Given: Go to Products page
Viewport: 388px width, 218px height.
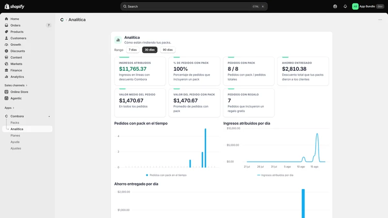Looking at the screenshot, I should [x=17, y=31].
